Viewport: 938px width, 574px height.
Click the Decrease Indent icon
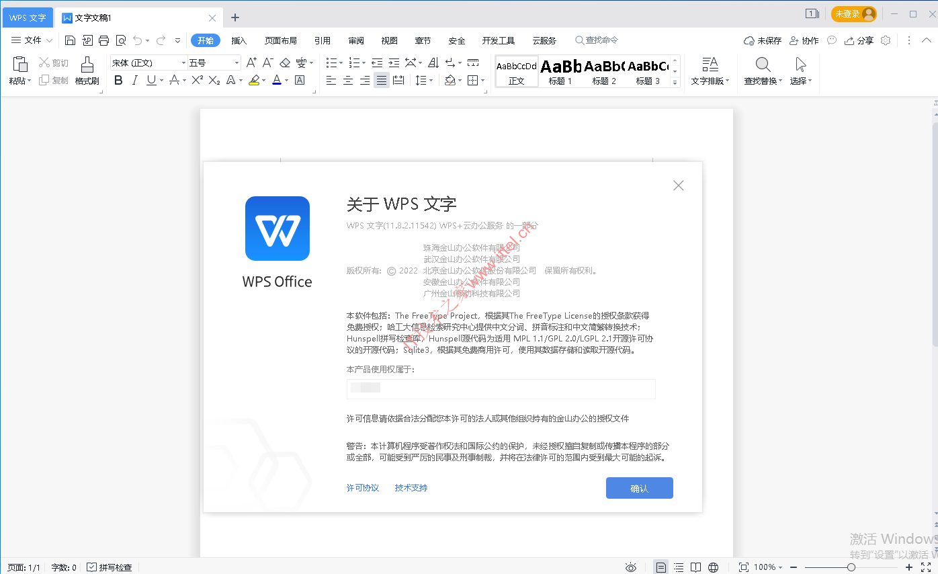(x=377, y=63)
